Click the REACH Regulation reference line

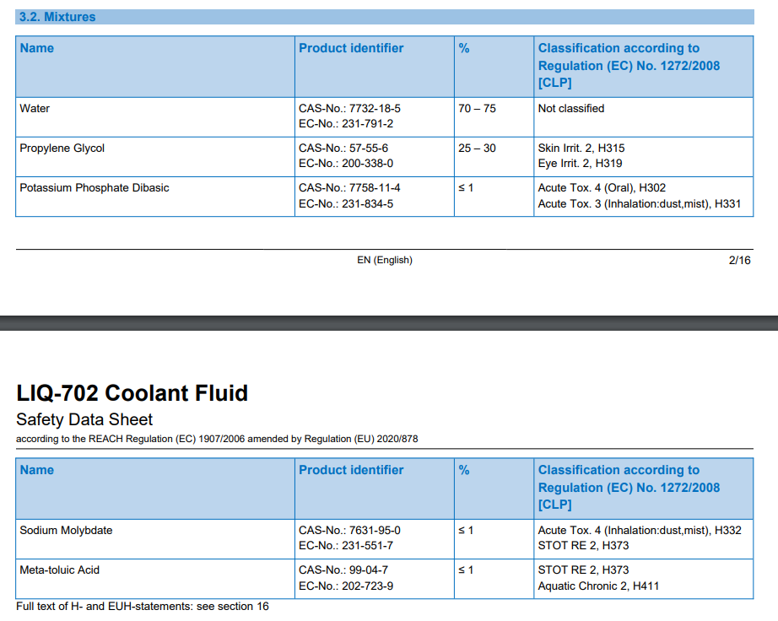pyautogui.click(x=217, y=439)
